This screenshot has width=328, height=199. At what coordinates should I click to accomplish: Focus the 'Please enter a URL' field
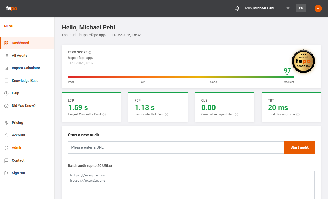[x=176, y=147]
